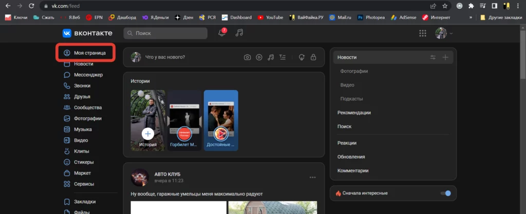Open Сервисы in sidebar
The width and height of the screenshot is (526, 214).
pyautogui.click(x=79, y=184)
